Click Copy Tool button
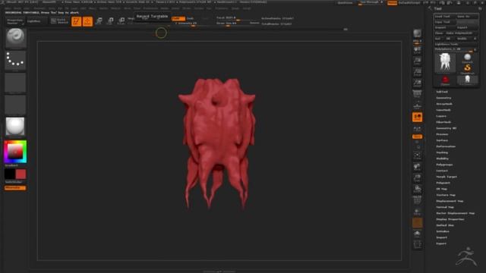486x273 pixels. click(x=445, y=22)
